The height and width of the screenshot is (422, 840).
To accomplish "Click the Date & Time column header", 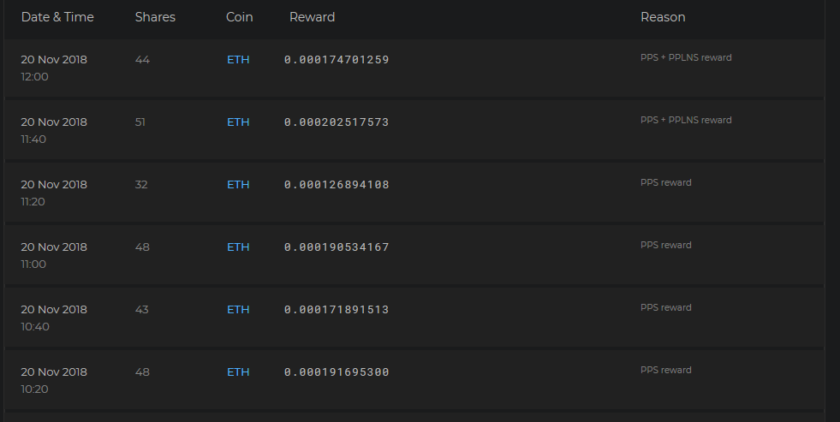I will tap(57, 17).
